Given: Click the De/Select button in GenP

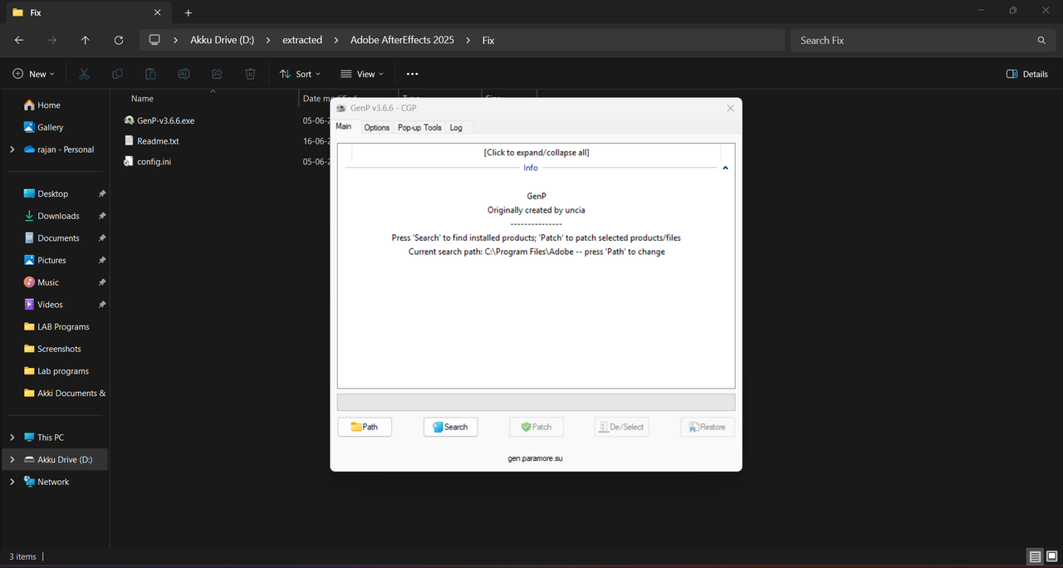Looking at the screenshot, I should click(621, 427).
